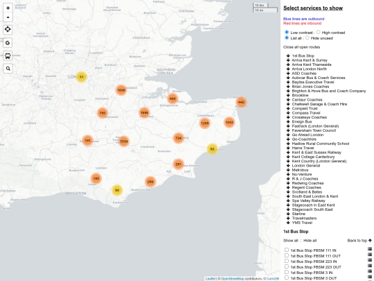The height and width of the screenshot is (281, 374).
Task: Select the Hide unused radio option
Action: click(x=308, y=37)
